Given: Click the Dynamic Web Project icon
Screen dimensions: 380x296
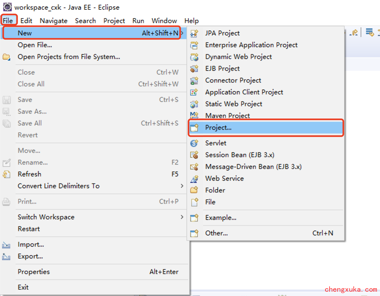Looking at the screenshot, I should tap(194, 57).
